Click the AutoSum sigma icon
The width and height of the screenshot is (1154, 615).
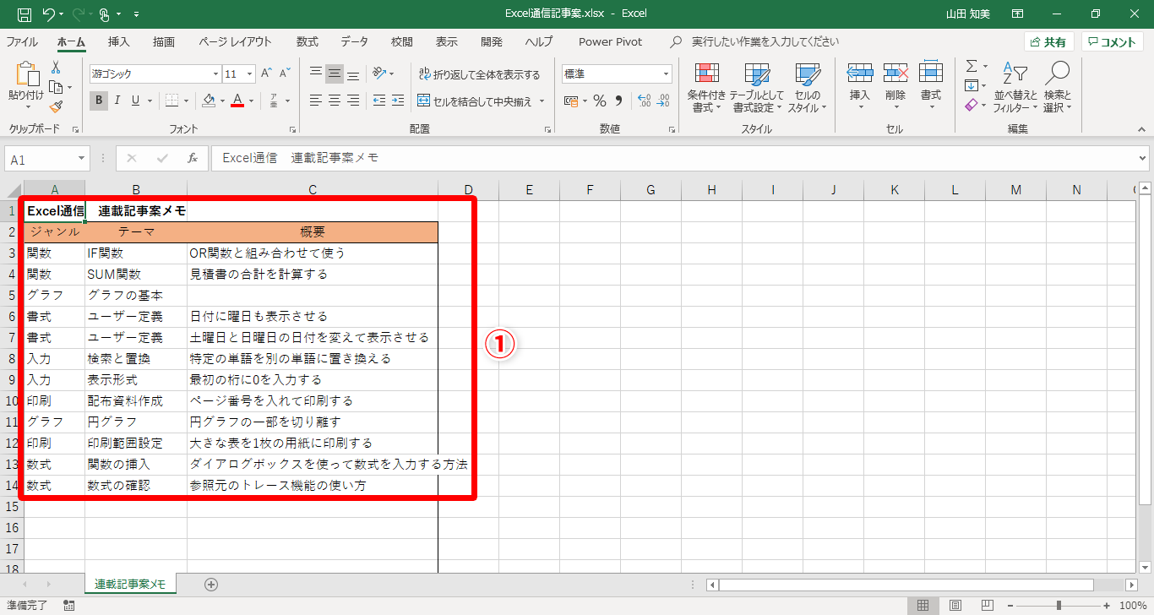tap(972, 66)
